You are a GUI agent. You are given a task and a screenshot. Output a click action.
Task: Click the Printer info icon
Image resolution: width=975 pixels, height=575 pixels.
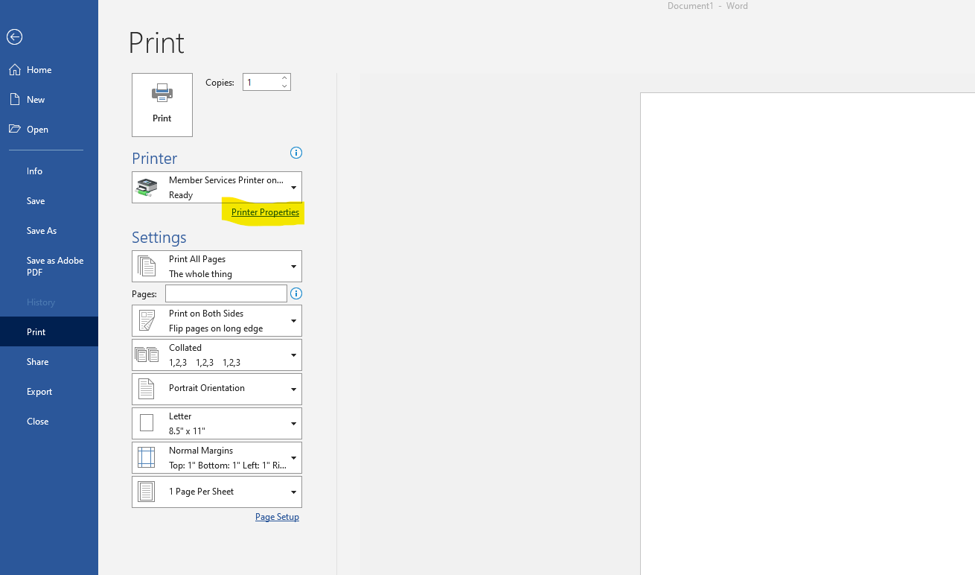[296, 153]
